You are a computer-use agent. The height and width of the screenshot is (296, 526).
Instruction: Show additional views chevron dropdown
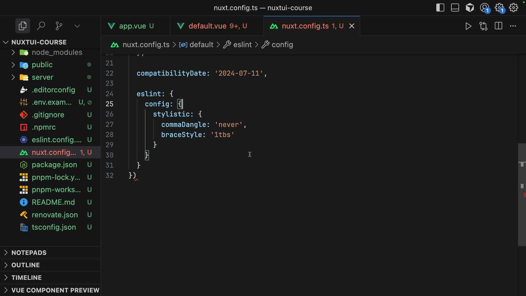[x=77, y=26]
